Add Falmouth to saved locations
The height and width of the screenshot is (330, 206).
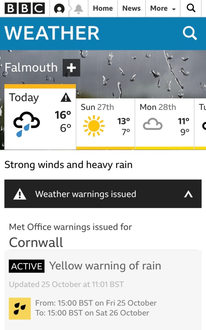coord(71,68)
